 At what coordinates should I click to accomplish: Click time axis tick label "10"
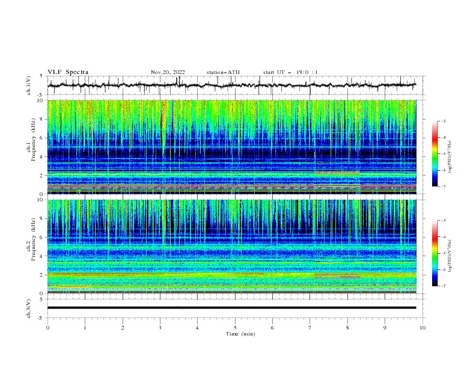coord(423,328)
